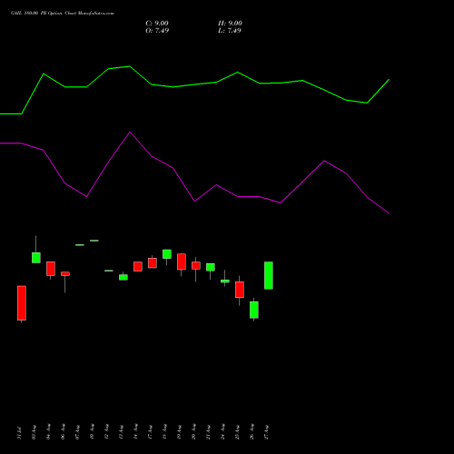Click the tall red candle for 31 Jul
This screenshot has width=454, height=454.
[x=22, y=303]
